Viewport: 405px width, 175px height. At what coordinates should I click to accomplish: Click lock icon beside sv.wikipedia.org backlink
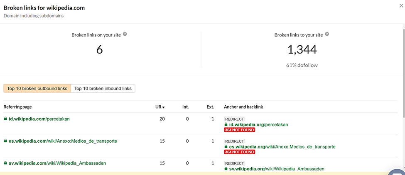pyautogui.click(x=226, y=168)
